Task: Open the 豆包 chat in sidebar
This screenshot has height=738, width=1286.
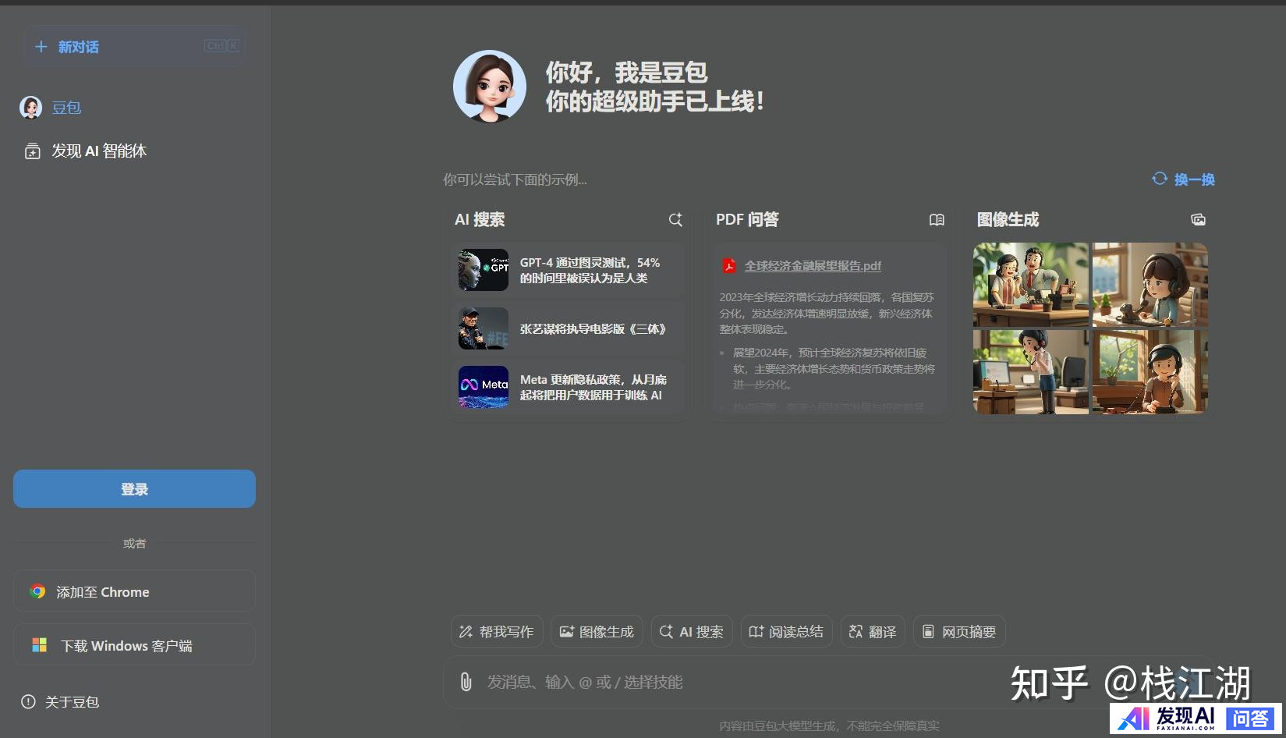Action: pyautogui.click(x=66, y=108)
